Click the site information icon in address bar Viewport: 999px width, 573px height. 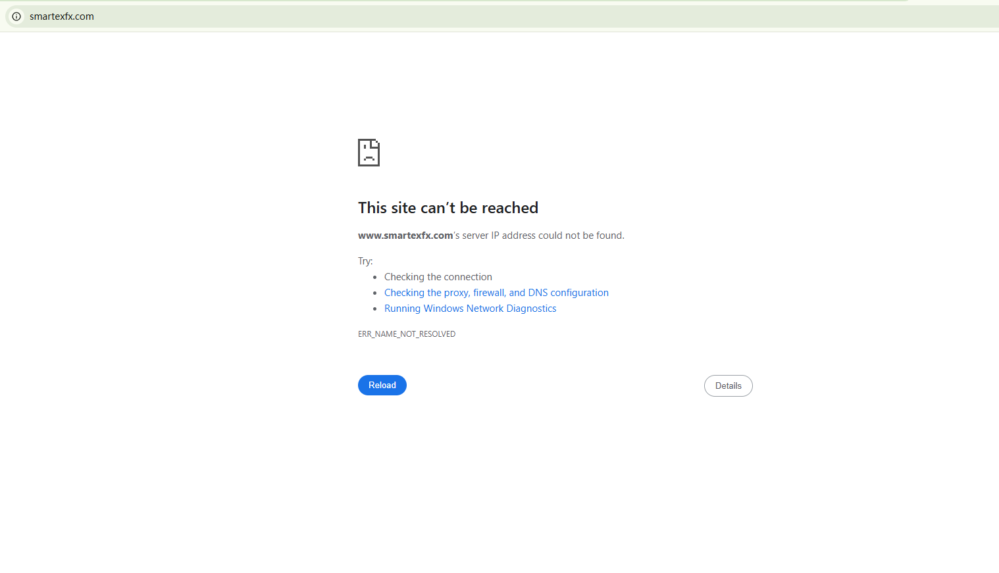pyautogui.click(x=16, y=16)
